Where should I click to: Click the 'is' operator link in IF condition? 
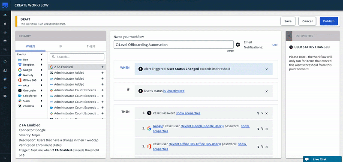click(x=164, y=91)
